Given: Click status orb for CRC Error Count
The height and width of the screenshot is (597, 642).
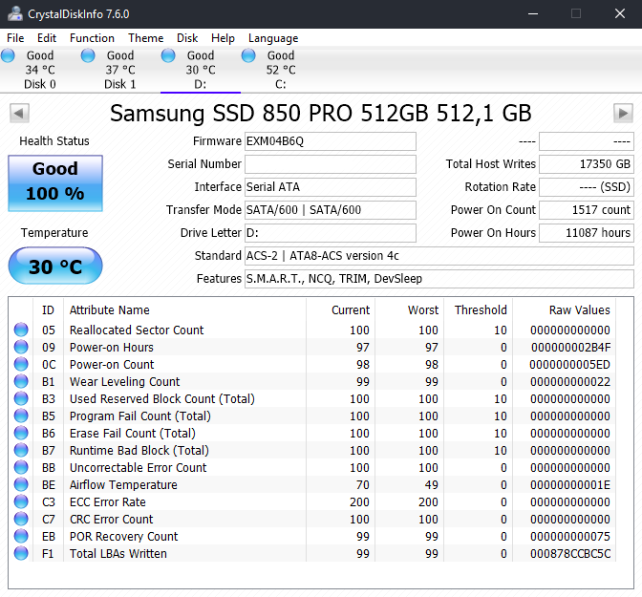Looking at the screenshot, I should (21, 519).
